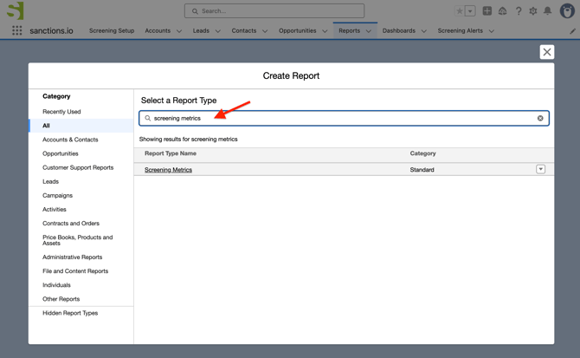This screenshot has height=358, width=580.
Task: Select the File and Content Reports category
Action: (75, 271)
